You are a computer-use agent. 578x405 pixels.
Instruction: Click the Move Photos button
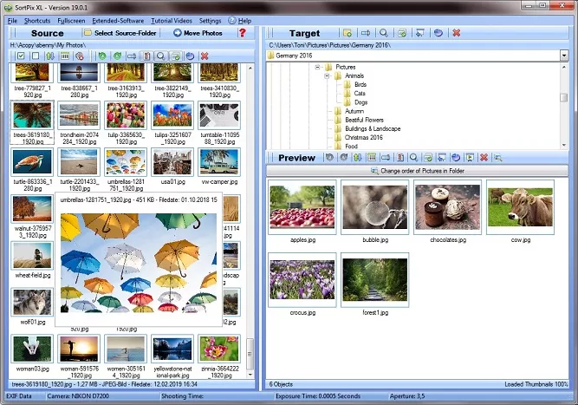coord(198,33)
